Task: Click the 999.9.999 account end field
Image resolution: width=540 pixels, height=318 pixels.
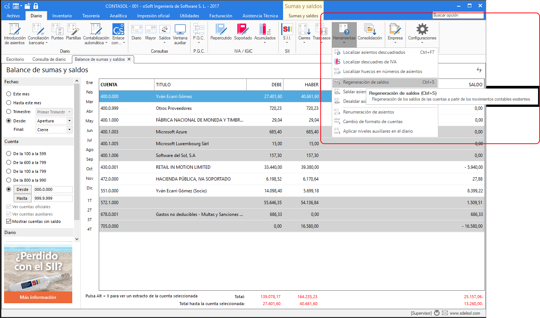Action: [x=53, y=198]
